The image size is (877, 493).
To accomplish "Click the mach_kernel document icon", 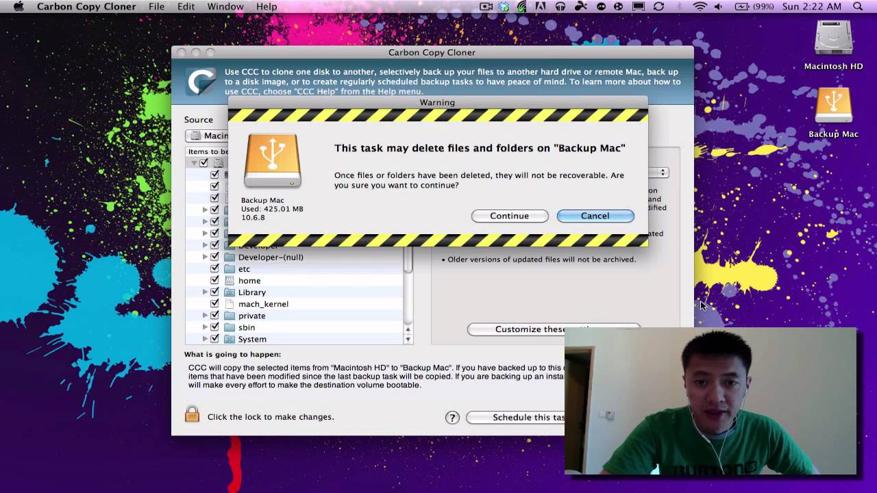I will pyautogui.click(x=230, y=304).
